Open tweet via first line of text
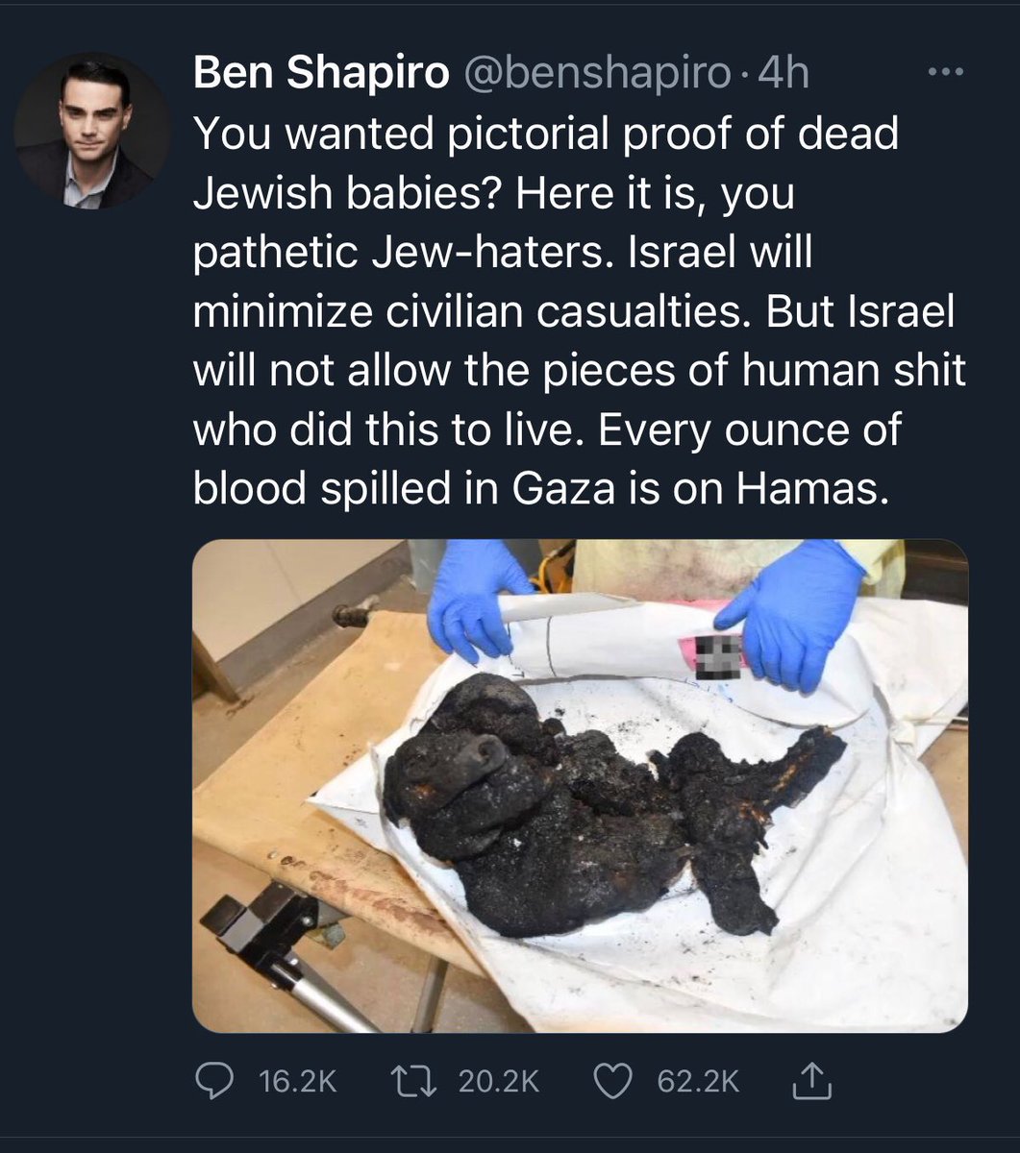Viewport: 1020px width, 1153px height. pyautogui.click(x=545, y=135)
